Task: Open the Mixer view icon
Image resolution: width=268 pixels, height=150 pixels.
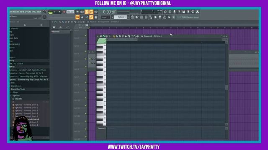Action: coord(146,17)
